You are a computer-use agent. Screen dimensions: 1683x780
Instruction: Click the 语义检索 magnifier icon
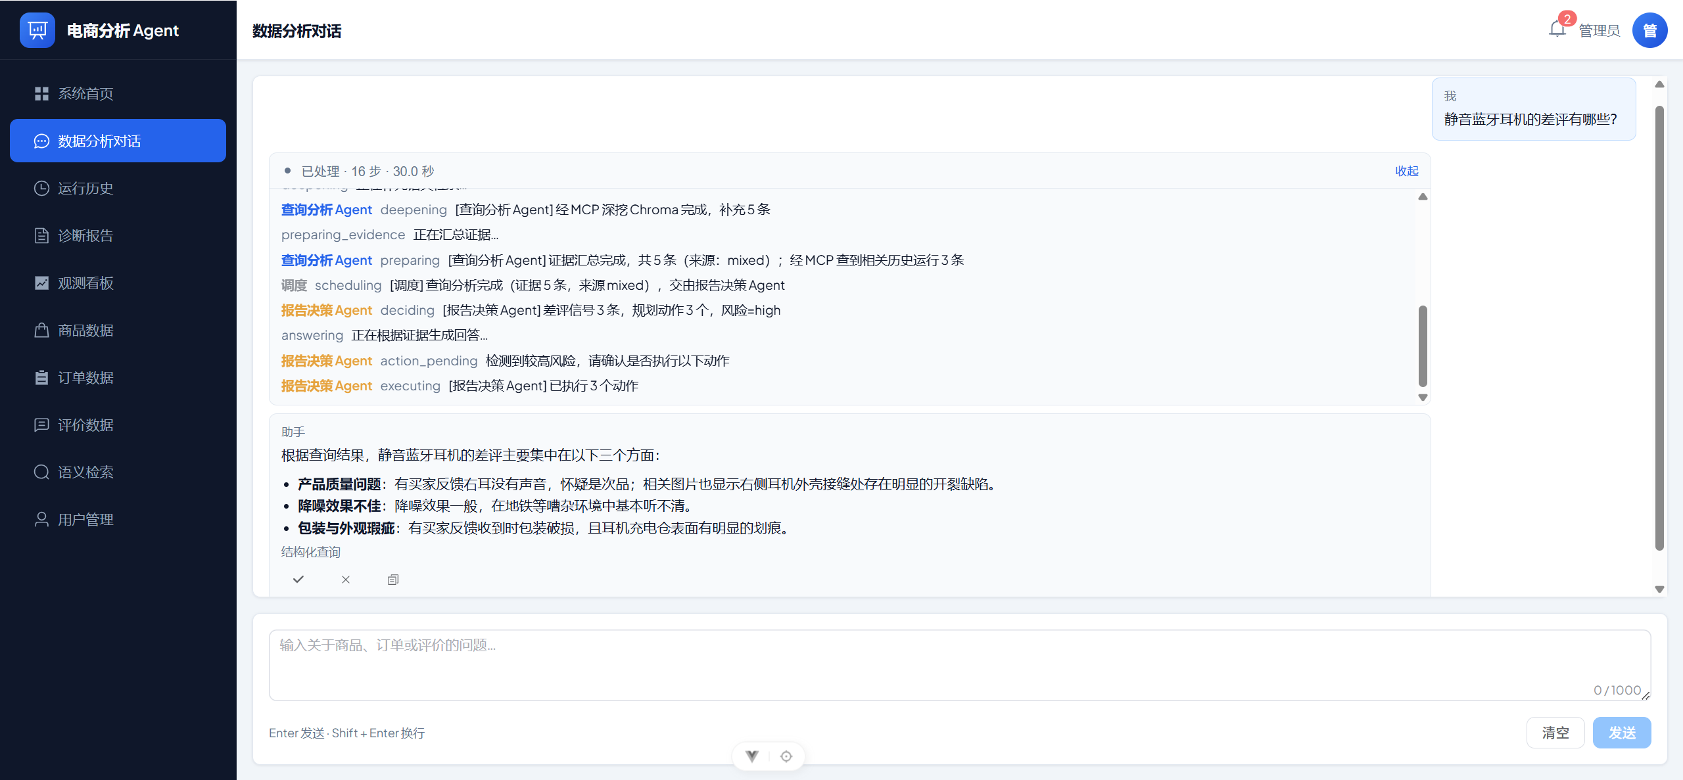coord(41,472)
